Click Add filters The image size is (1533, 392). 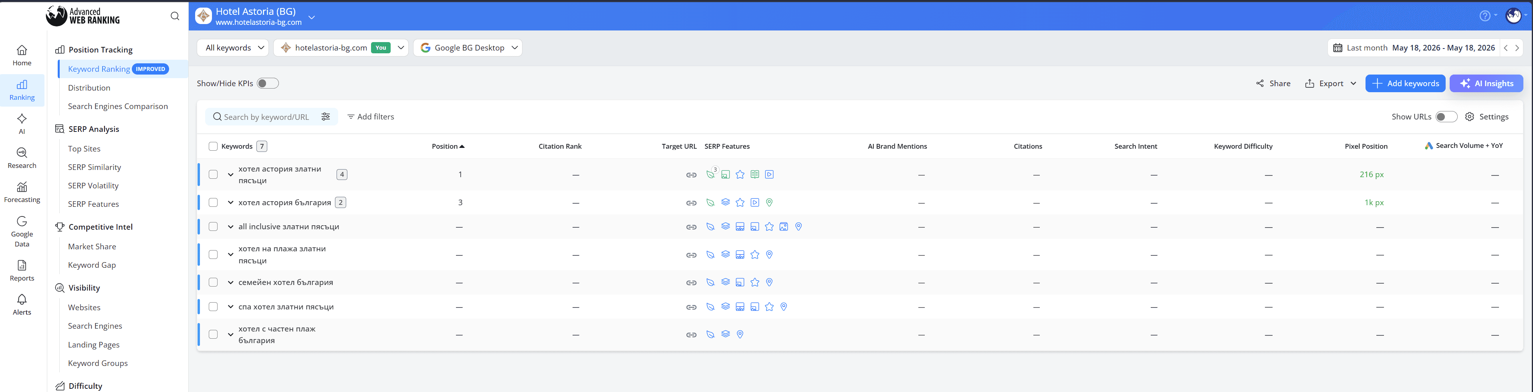click(370, 117)
